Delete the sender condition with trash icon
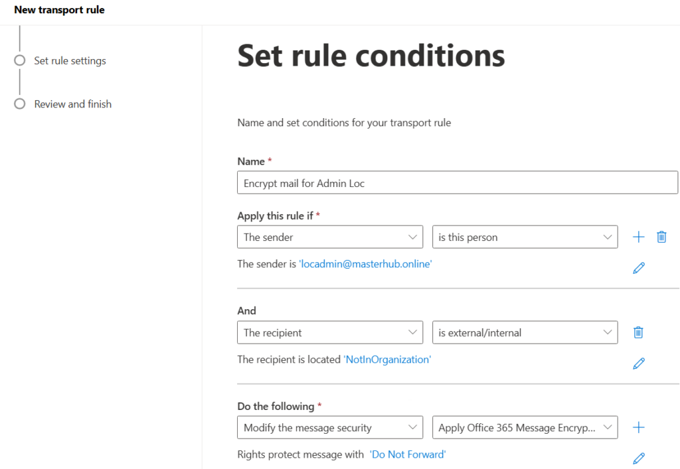680x469 pixels. [661, 237]
